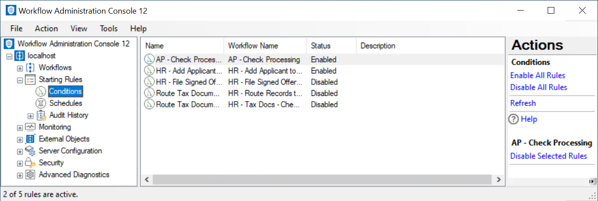The width and height of the screenshot is (598, 201).
Task: Click the Monitoring pulse icon
Action: point(30,127)
